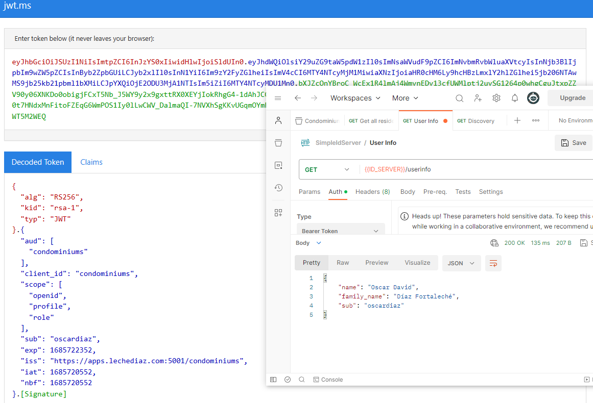Click the invite collaborators icon

[x=478, y=98]
